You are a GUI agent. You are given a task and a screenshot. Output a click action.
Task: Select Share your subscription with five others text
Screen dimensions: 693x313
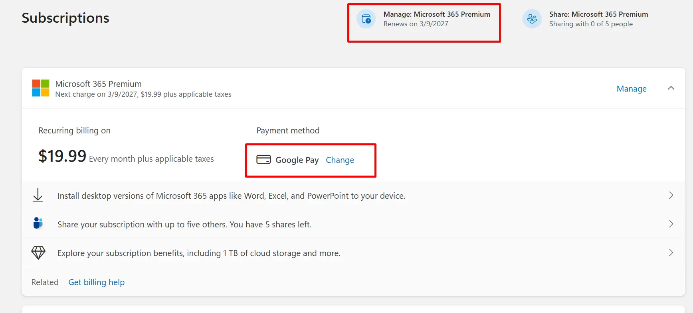tap(184, 224)
